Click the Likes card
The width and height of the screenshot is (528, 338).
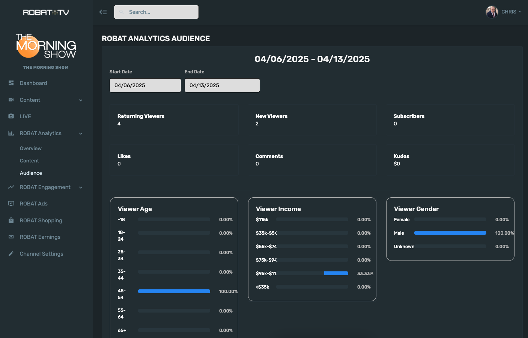click(x=174, y=160)
